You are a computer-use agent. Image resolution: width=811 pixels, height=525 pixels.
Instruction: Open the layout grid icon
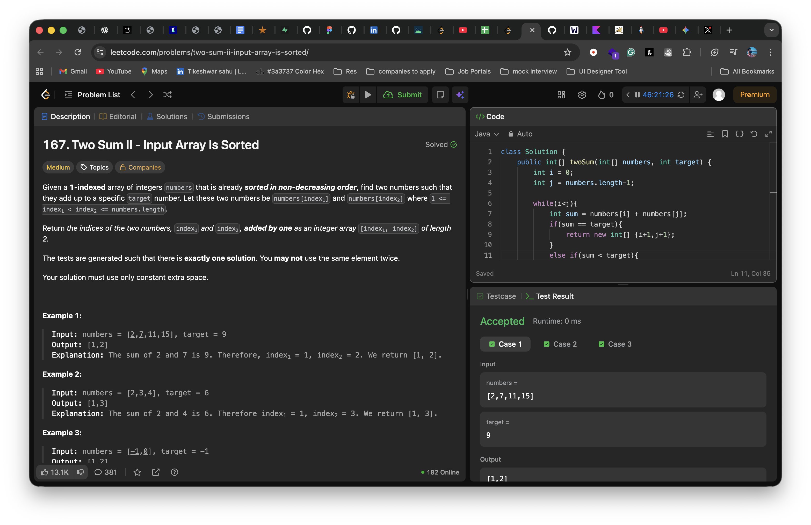tap(561, 95)
